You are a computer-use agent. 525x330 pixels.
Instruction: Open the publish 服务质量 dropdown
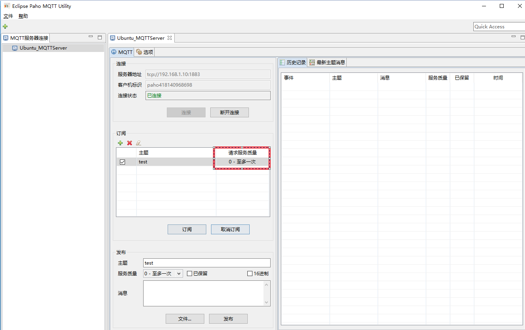(x=163, y=274)
